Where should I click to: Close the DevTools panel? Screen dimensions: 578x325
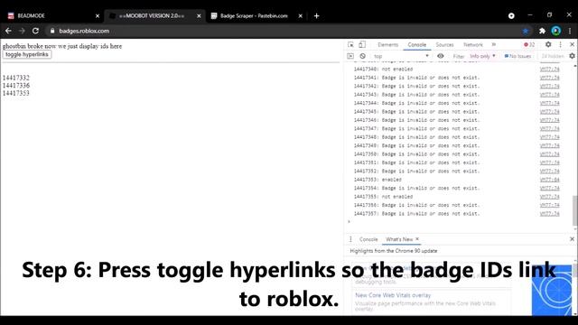point(572,44)
